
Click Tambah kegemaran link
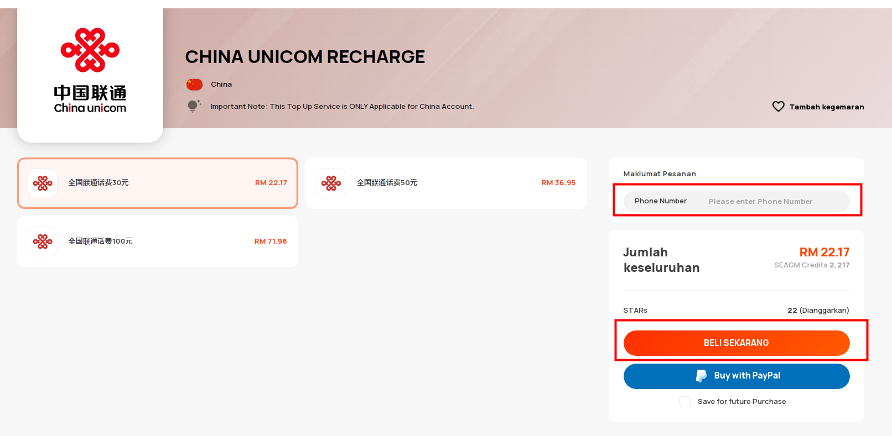[x=827, y=107]
